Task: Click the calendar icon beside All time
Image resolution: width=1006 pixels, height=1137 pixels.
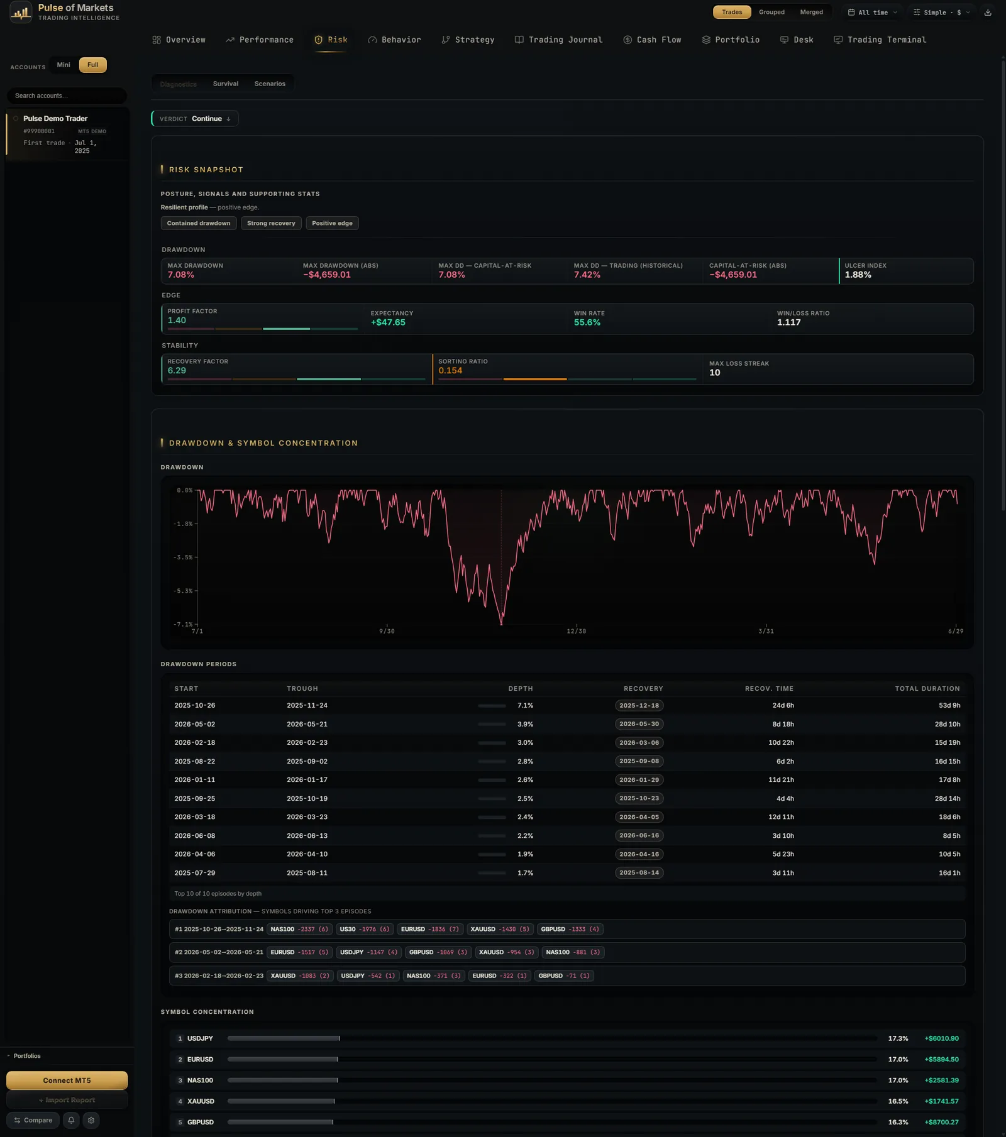Action: [851, 12]
